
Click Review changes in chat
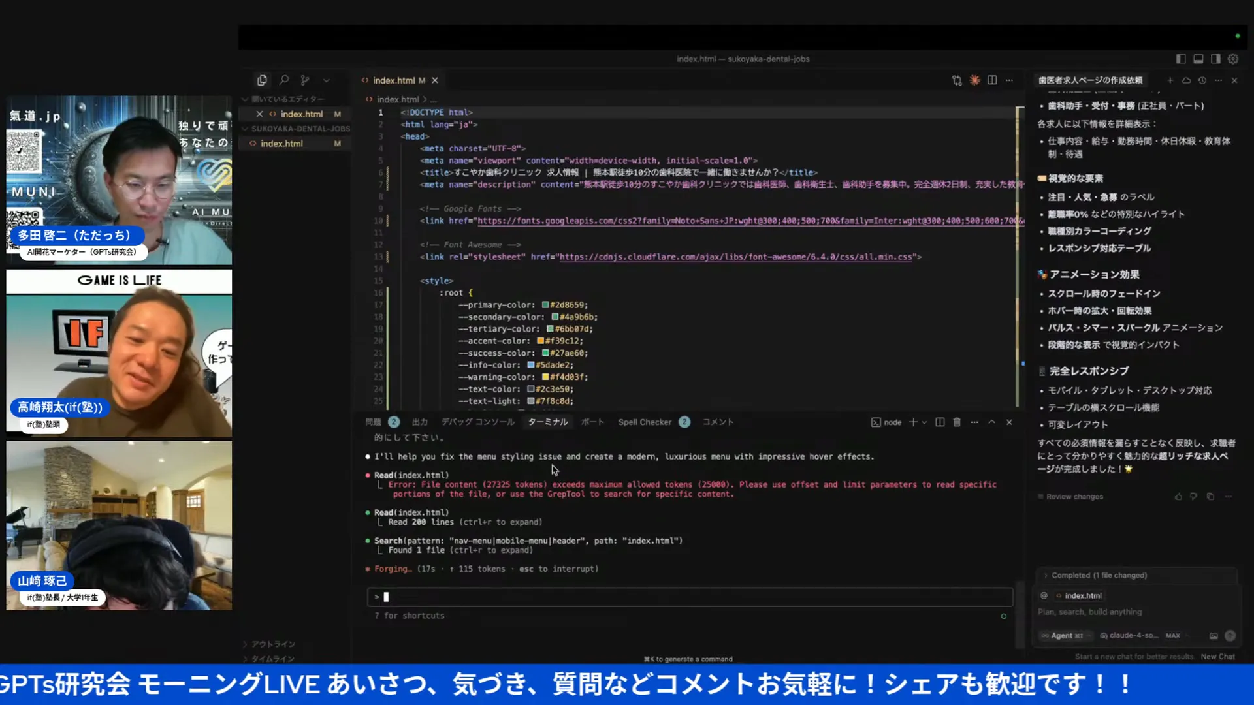tap(1074, 497)
